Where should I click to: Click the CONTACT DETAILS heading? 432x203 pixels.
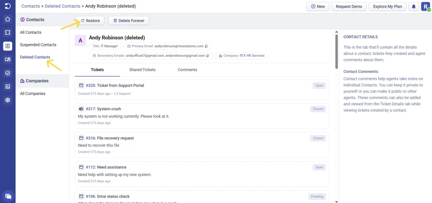(x=361, y=37)
